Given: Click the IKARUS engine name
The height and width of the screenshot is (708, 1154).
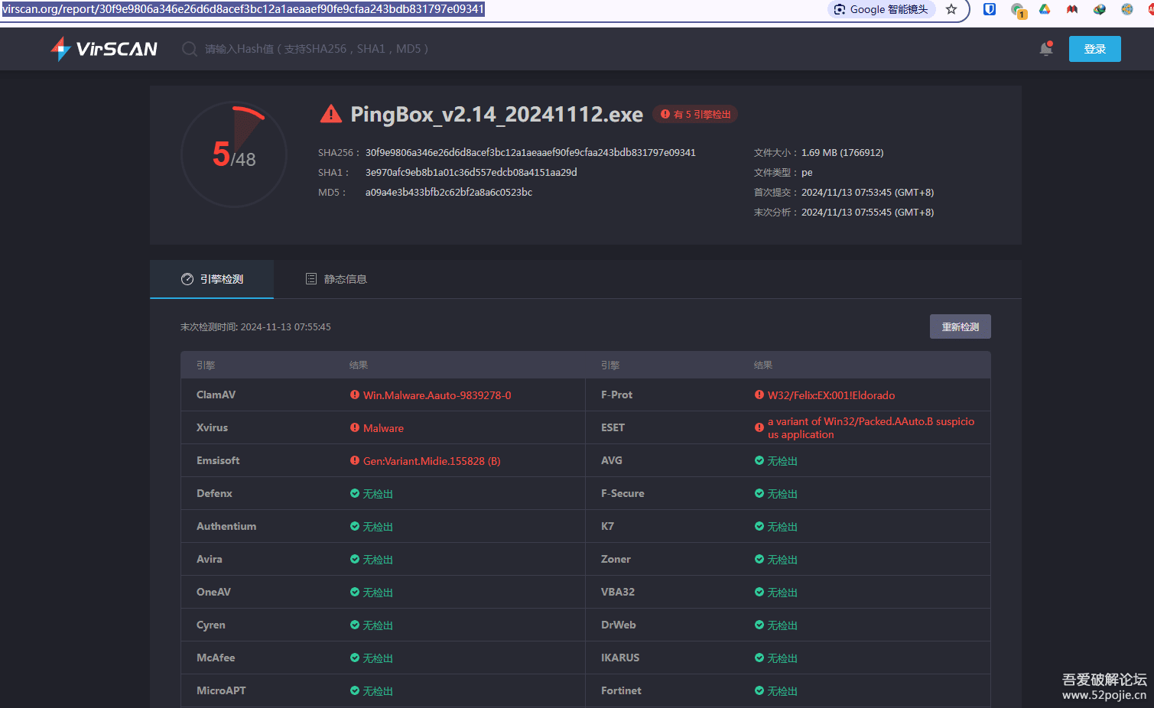Looking at the screenshot, I should coord(620,658).
